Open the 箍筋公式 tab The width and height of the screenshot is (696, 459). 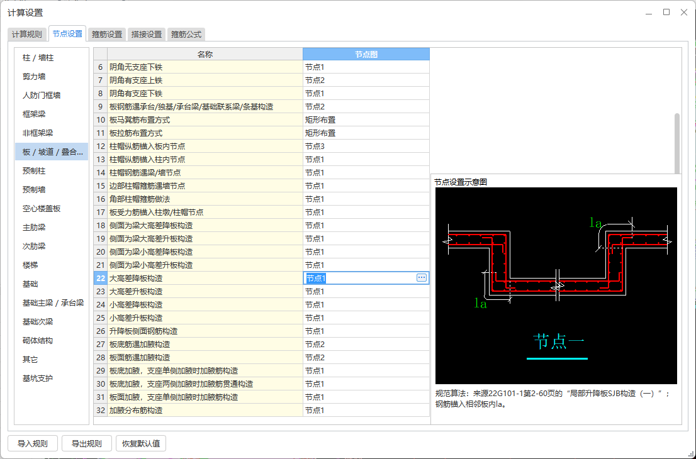click(x=186, y=34)
